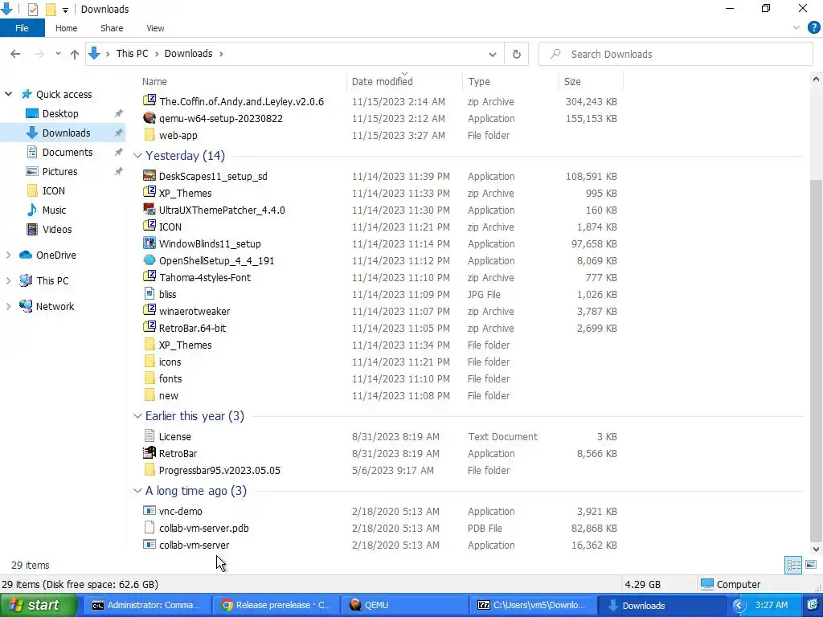
Task: Switch to the 7-Zip C:\Users\vm5 taskbar button
Action: coord(533,605)
